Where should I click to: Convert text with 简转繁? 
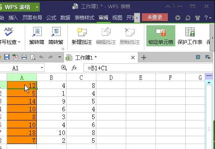(x=56, y=36)
